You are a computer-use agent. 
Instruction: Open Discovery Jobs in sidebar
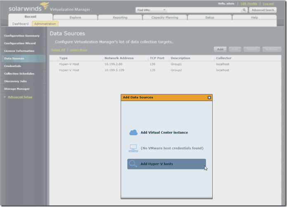click(15, 81)
